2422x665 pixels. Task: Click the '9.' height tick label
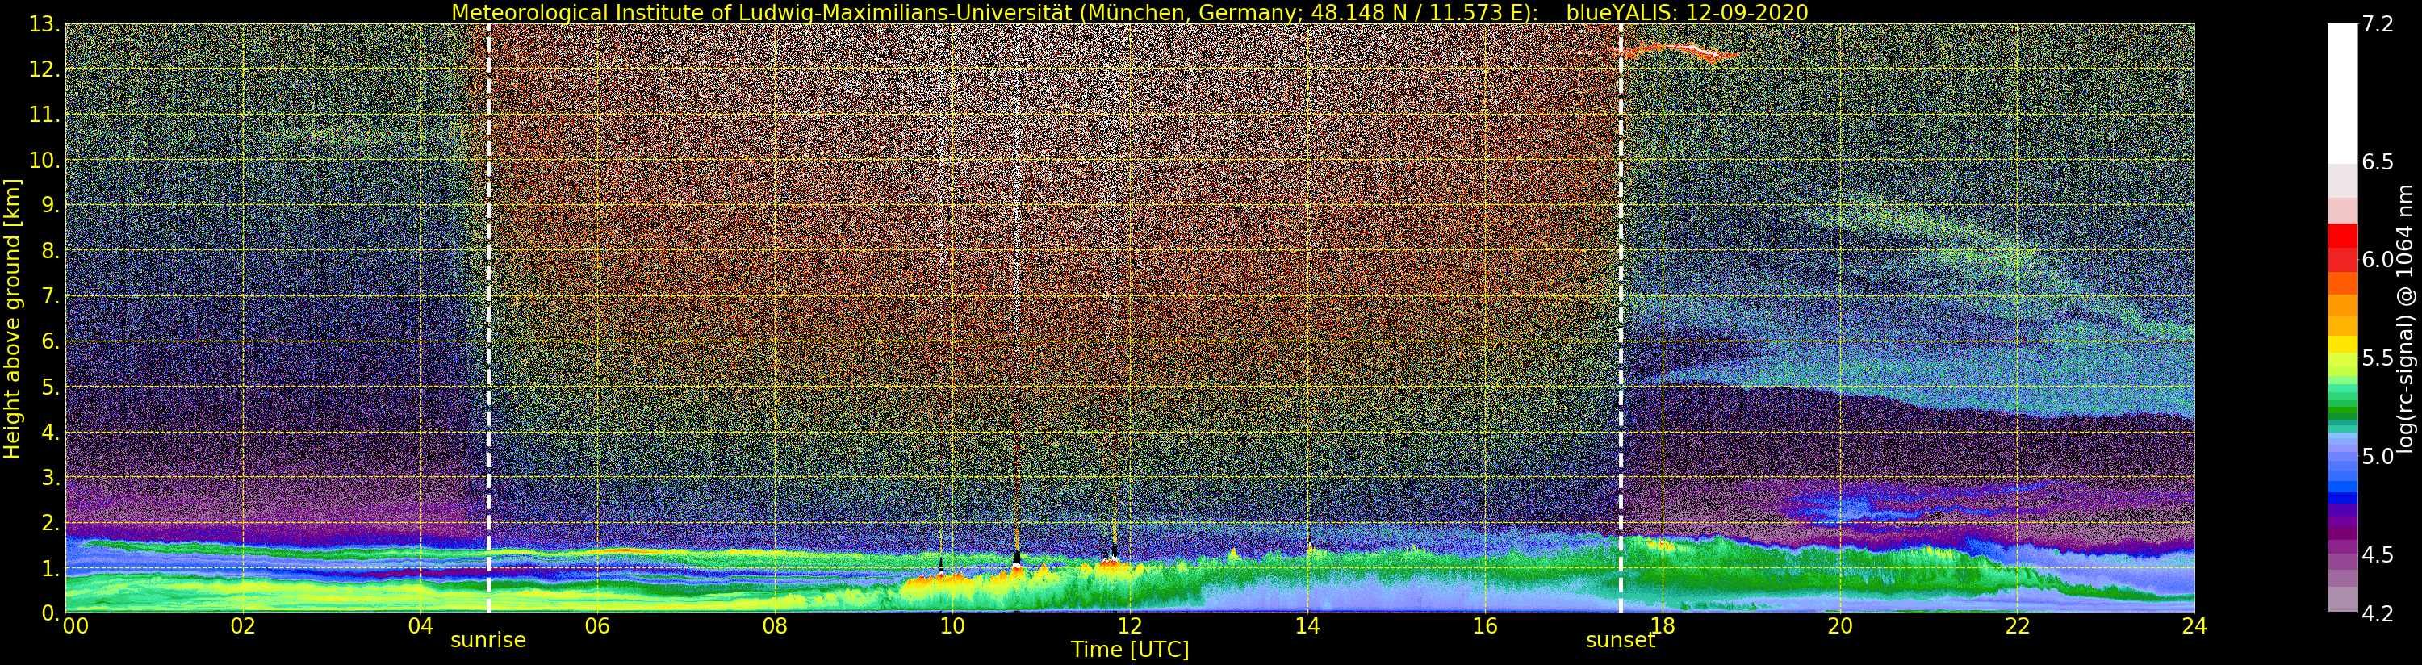(51, 205)
